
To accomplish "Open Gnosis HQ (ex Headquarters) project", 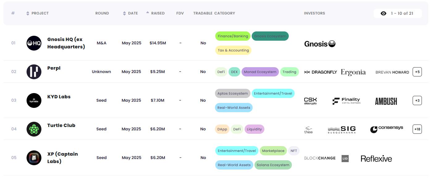I will [x=66, y=43].
